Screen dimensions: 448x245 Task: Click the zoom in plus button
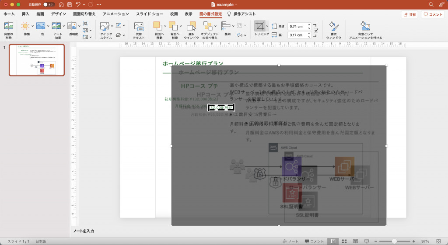(414, 242)
